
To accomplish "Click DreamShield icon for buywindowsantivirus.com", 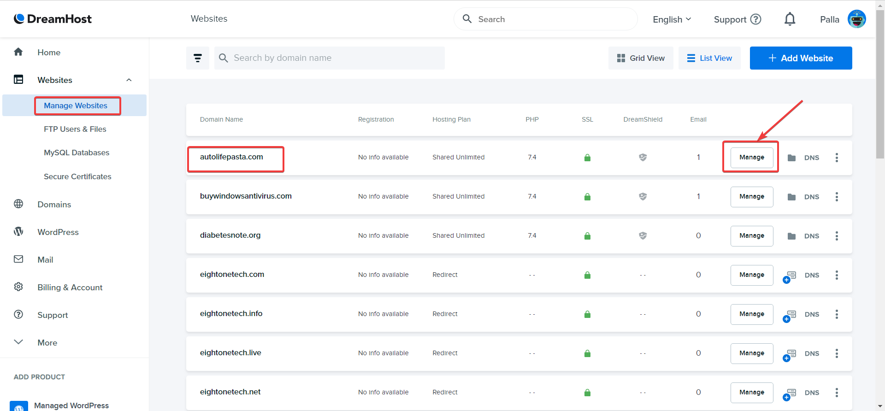I will click(643, 197).
